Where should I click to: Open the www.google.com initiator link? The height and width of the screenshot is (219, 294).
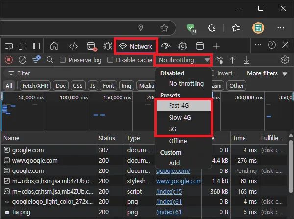pos(179,181)
